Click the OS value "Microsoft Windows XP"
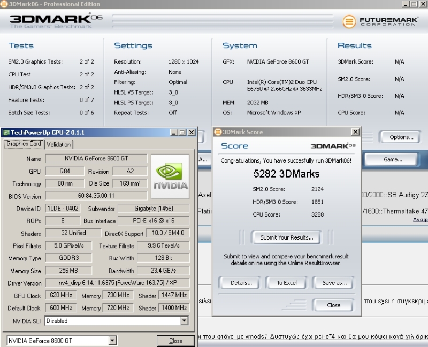The height and width of the screenshot is (347, 428). tap(274, 113)
